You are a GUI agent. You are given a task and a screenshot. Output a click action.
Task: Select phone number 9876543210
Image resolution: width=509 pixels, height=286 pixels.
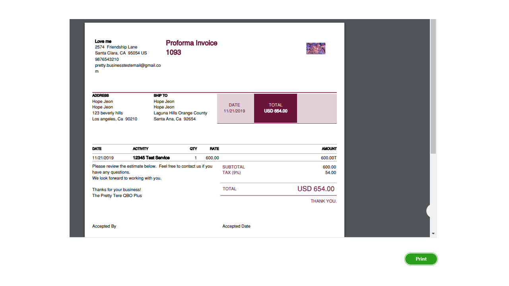(107, 59)
